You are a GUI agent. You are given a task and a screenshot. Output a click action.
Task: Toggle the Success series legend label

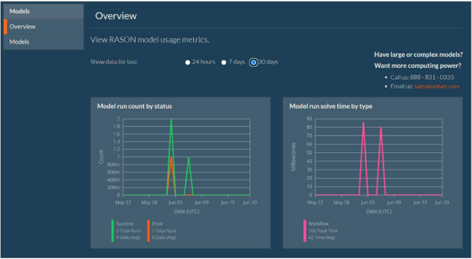tap(124, 224)
